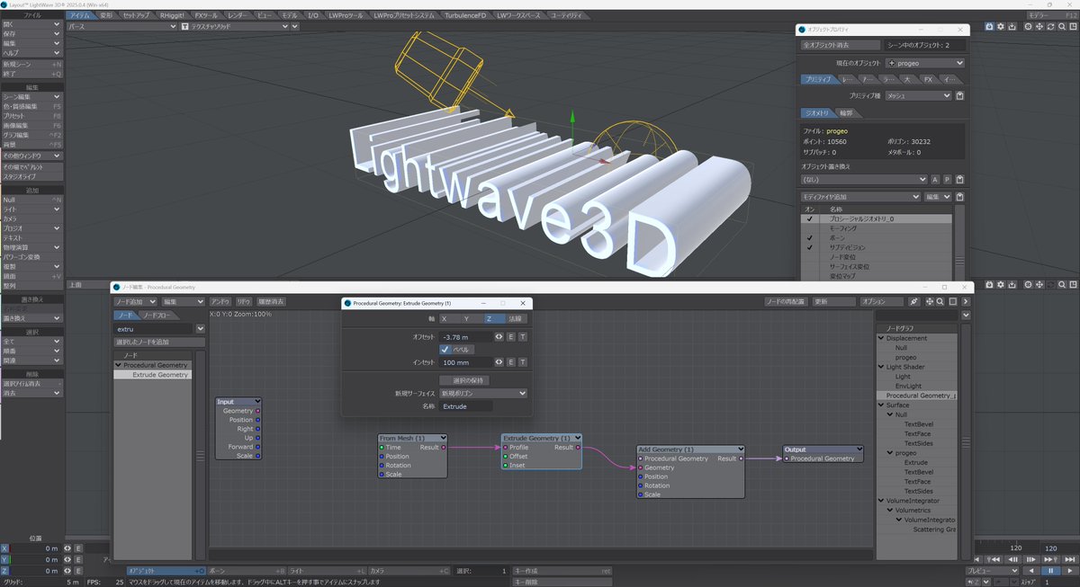1080x587 pixels.
Task: Switch to the ノードフロー tab in node editor
Action: click(160, 316)
